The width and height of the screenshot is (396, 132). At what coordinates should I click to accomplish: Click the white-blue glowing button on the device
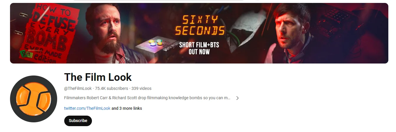coord(153,44)
